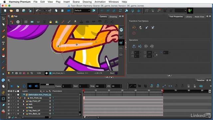Screen dimensions: 213x120
Task: Toggle Loop playback in Timeline toolbar
Action: point(24,86)
